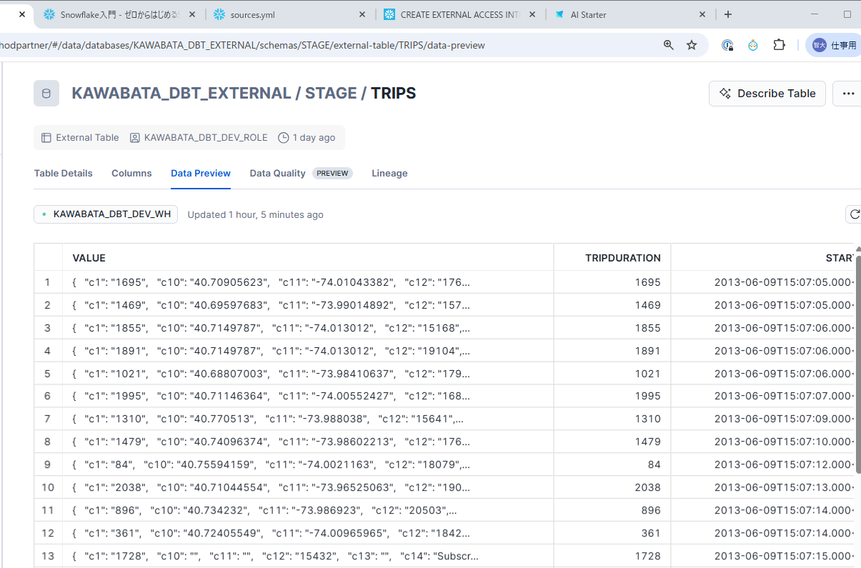861x568 pixels.
Task: Close the Snowflake入門 browser tab
Action: (x=191, y=14)
